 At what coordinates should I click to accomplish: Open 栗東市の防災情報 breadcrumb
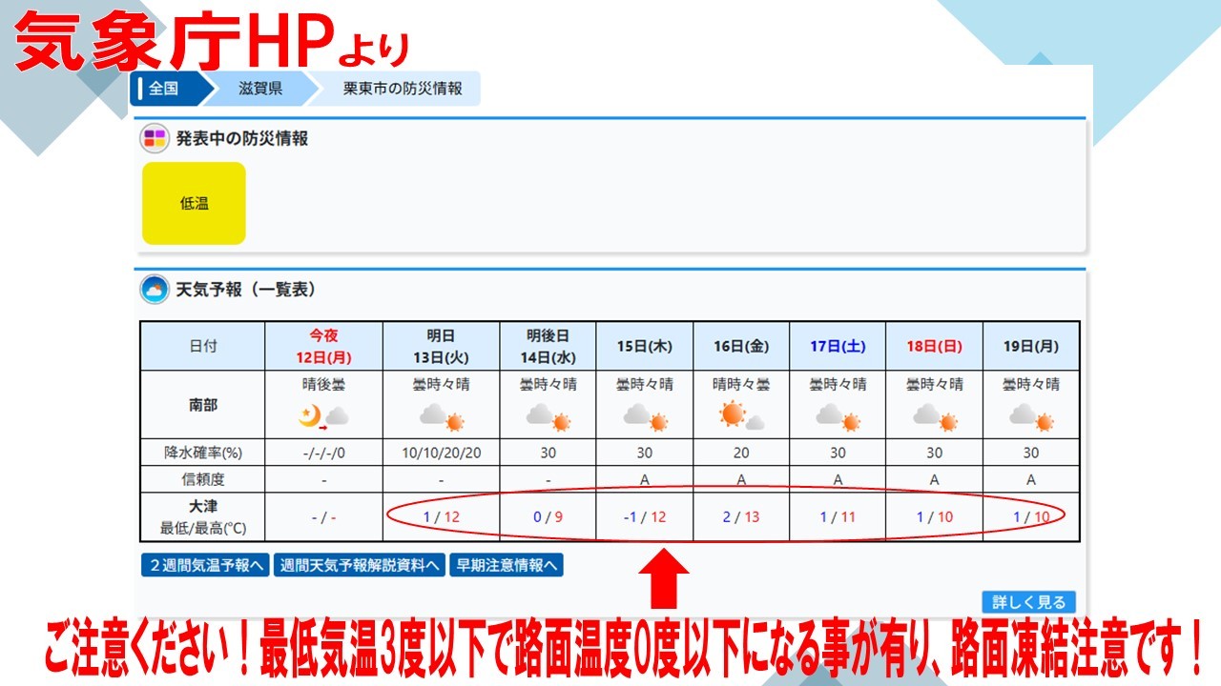pyautogui.click(x=402, y=89)
